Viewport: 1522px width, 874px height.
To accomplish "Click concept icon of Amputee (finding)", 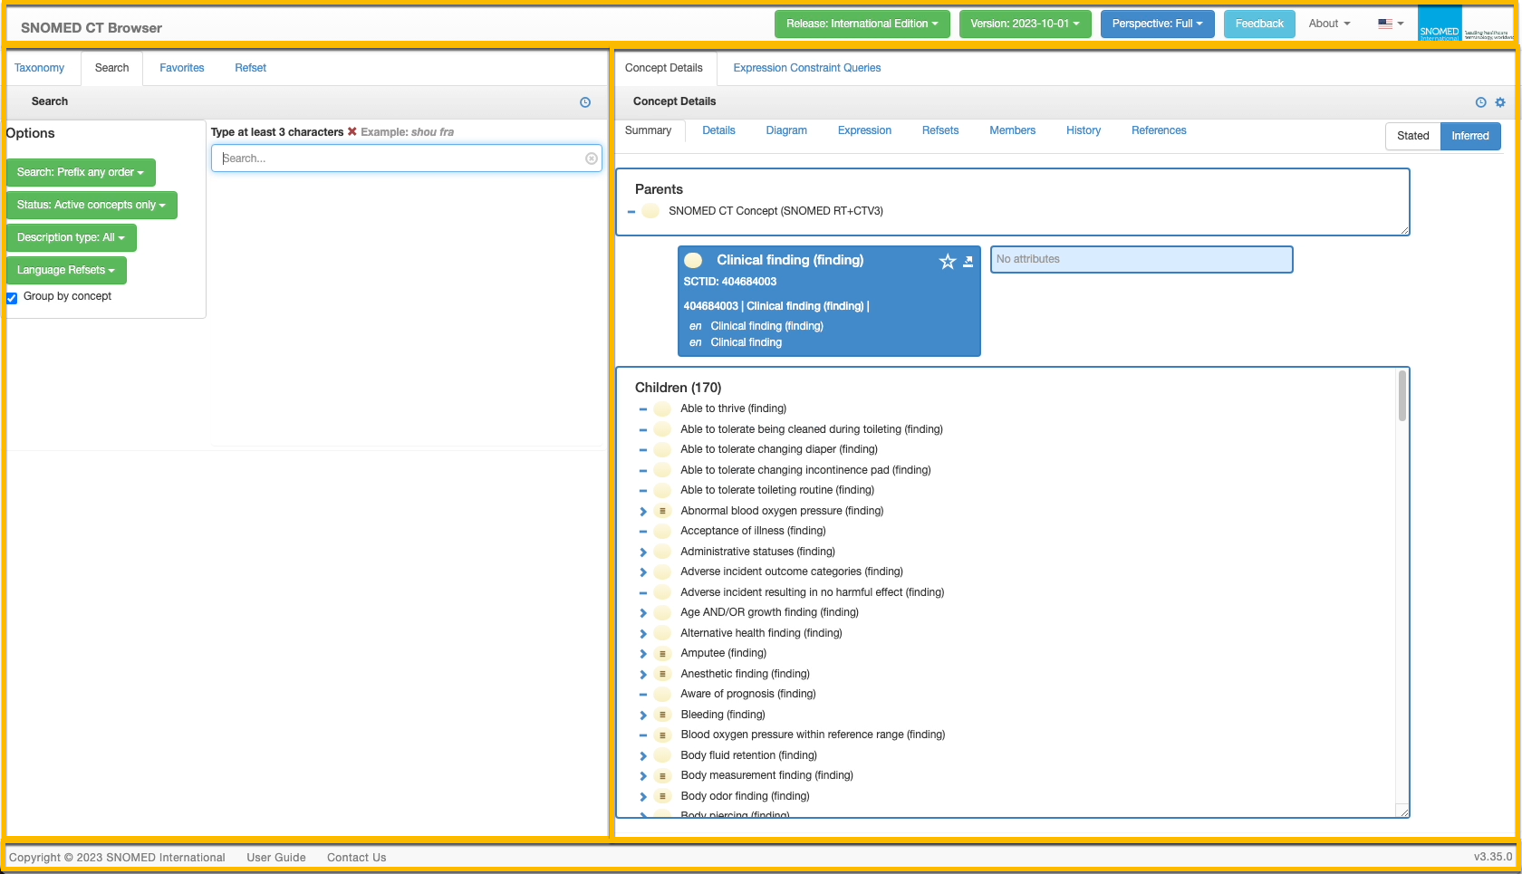I will [x=662, y=653].
